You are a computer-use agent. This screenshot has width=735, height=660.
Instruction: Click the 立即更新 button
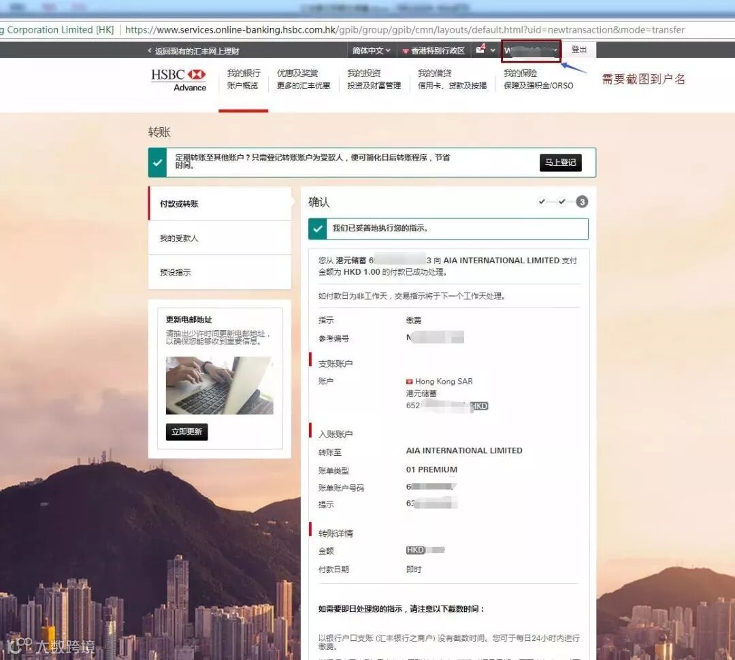coord(186,431)
